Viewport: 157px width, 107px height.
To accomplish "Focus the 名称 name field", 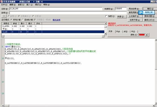I will pyautogui.click(x=56, y=9).
